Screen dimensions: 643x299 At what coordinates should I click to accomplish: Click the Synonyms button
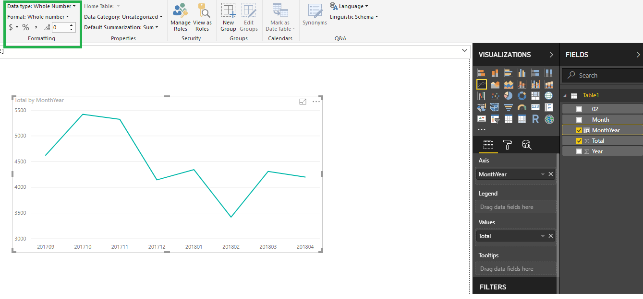tap(315, 15)
